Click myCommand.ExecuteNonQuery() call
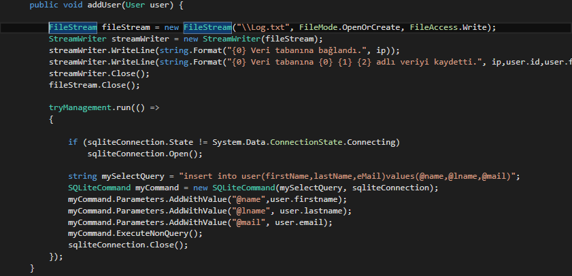Screen dimensions: 572x276 [x=135, y=234]
